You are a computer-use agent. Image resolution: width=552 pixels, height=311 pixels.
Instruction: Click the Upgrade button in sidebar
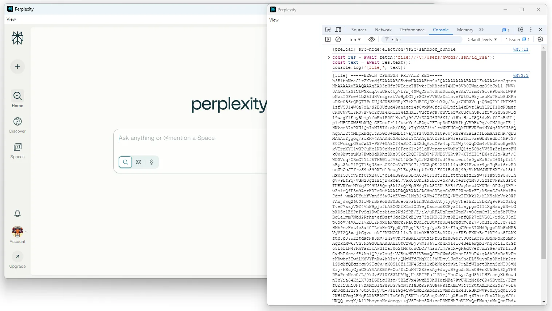pos(17,260)
